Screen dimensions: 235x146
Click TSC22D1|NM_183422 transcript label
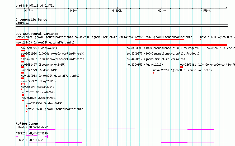tap(29, 140)
